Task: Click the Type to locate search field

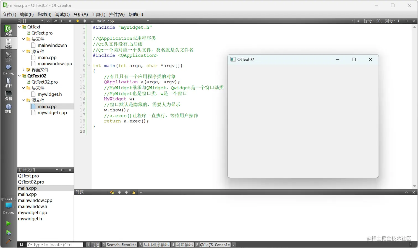Action: (x=55, y=245)
